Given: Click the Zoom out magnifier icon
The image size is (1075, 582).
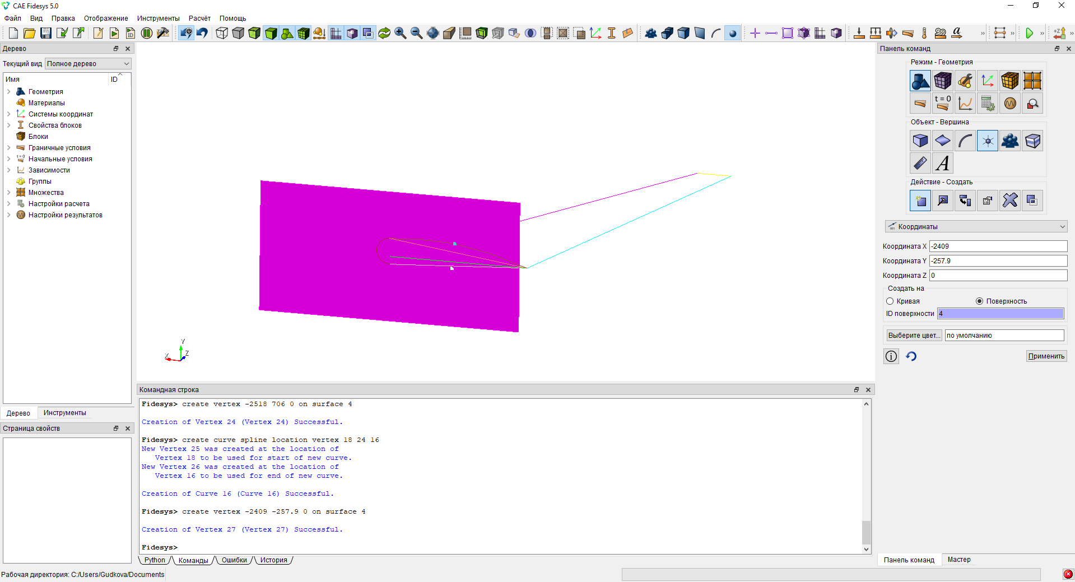Looking at the screenshot, I should point(417,33).
